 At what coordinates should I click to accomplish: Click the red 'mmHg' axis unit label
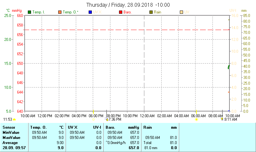[17, 11]
